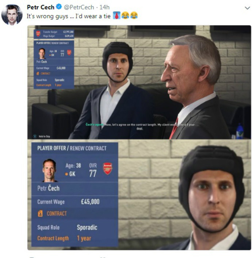This screenshot has height=258, width=252.
Task: Open the Petr Cech display name link
Action: (41, 7)
